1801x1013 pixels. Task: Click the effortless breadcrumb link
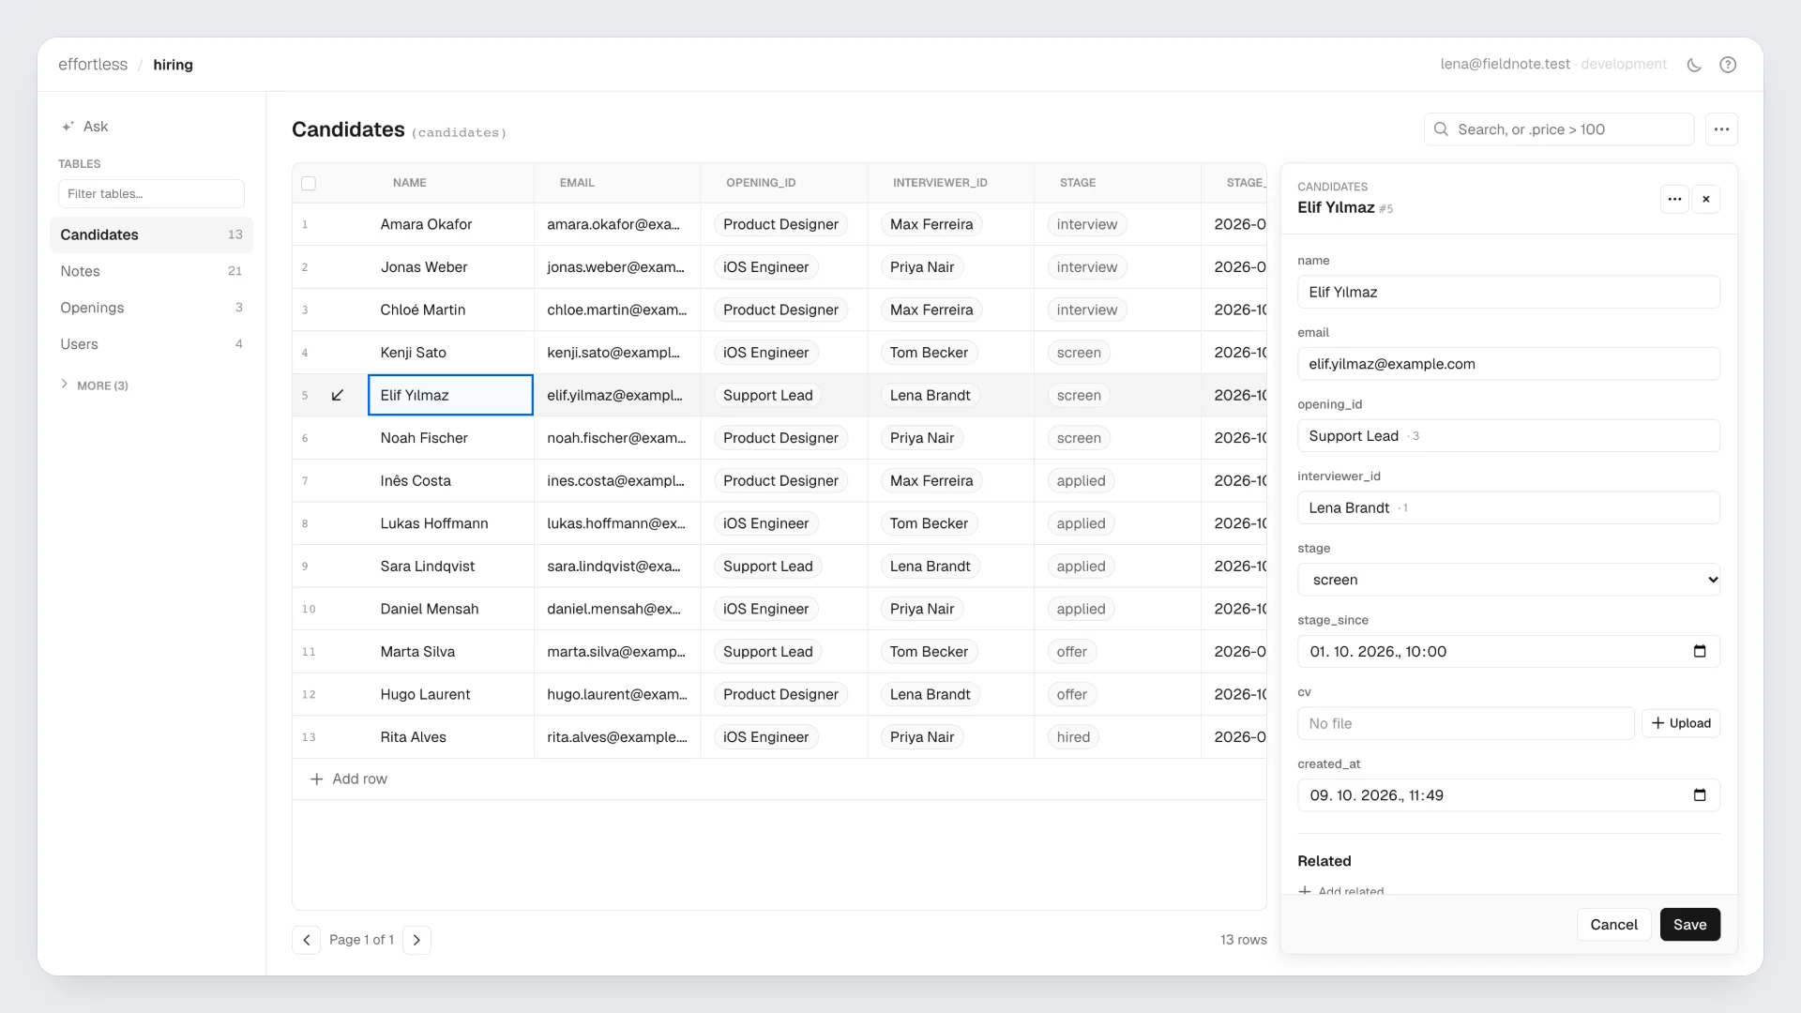[x=93, y=65]
